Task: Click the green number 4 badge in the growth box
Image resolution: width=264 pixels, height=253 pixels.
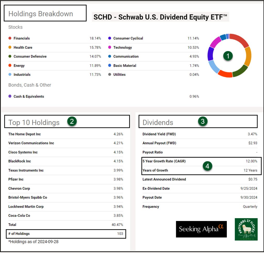Action: tap(207, 166)
